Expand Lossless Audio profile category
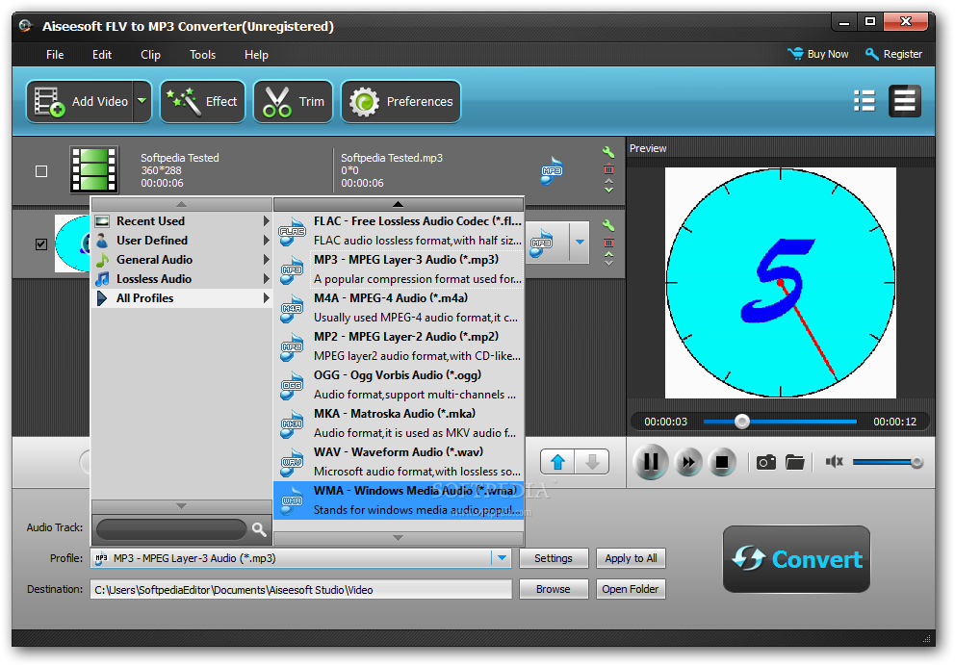955x666 pixels. click(x=182, y=279)
